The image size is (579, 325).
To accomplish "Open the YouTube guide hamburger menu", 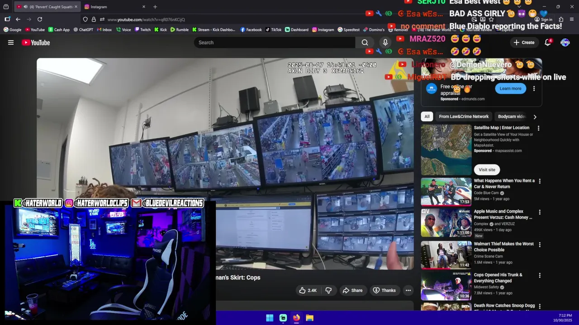I will 11,42.
